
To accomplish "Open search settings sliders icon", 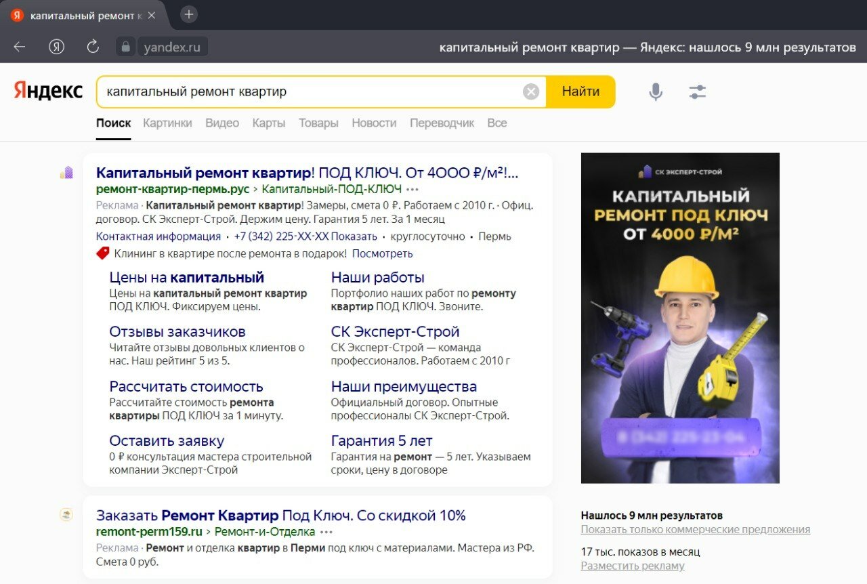I will click(x=698, y=91).
